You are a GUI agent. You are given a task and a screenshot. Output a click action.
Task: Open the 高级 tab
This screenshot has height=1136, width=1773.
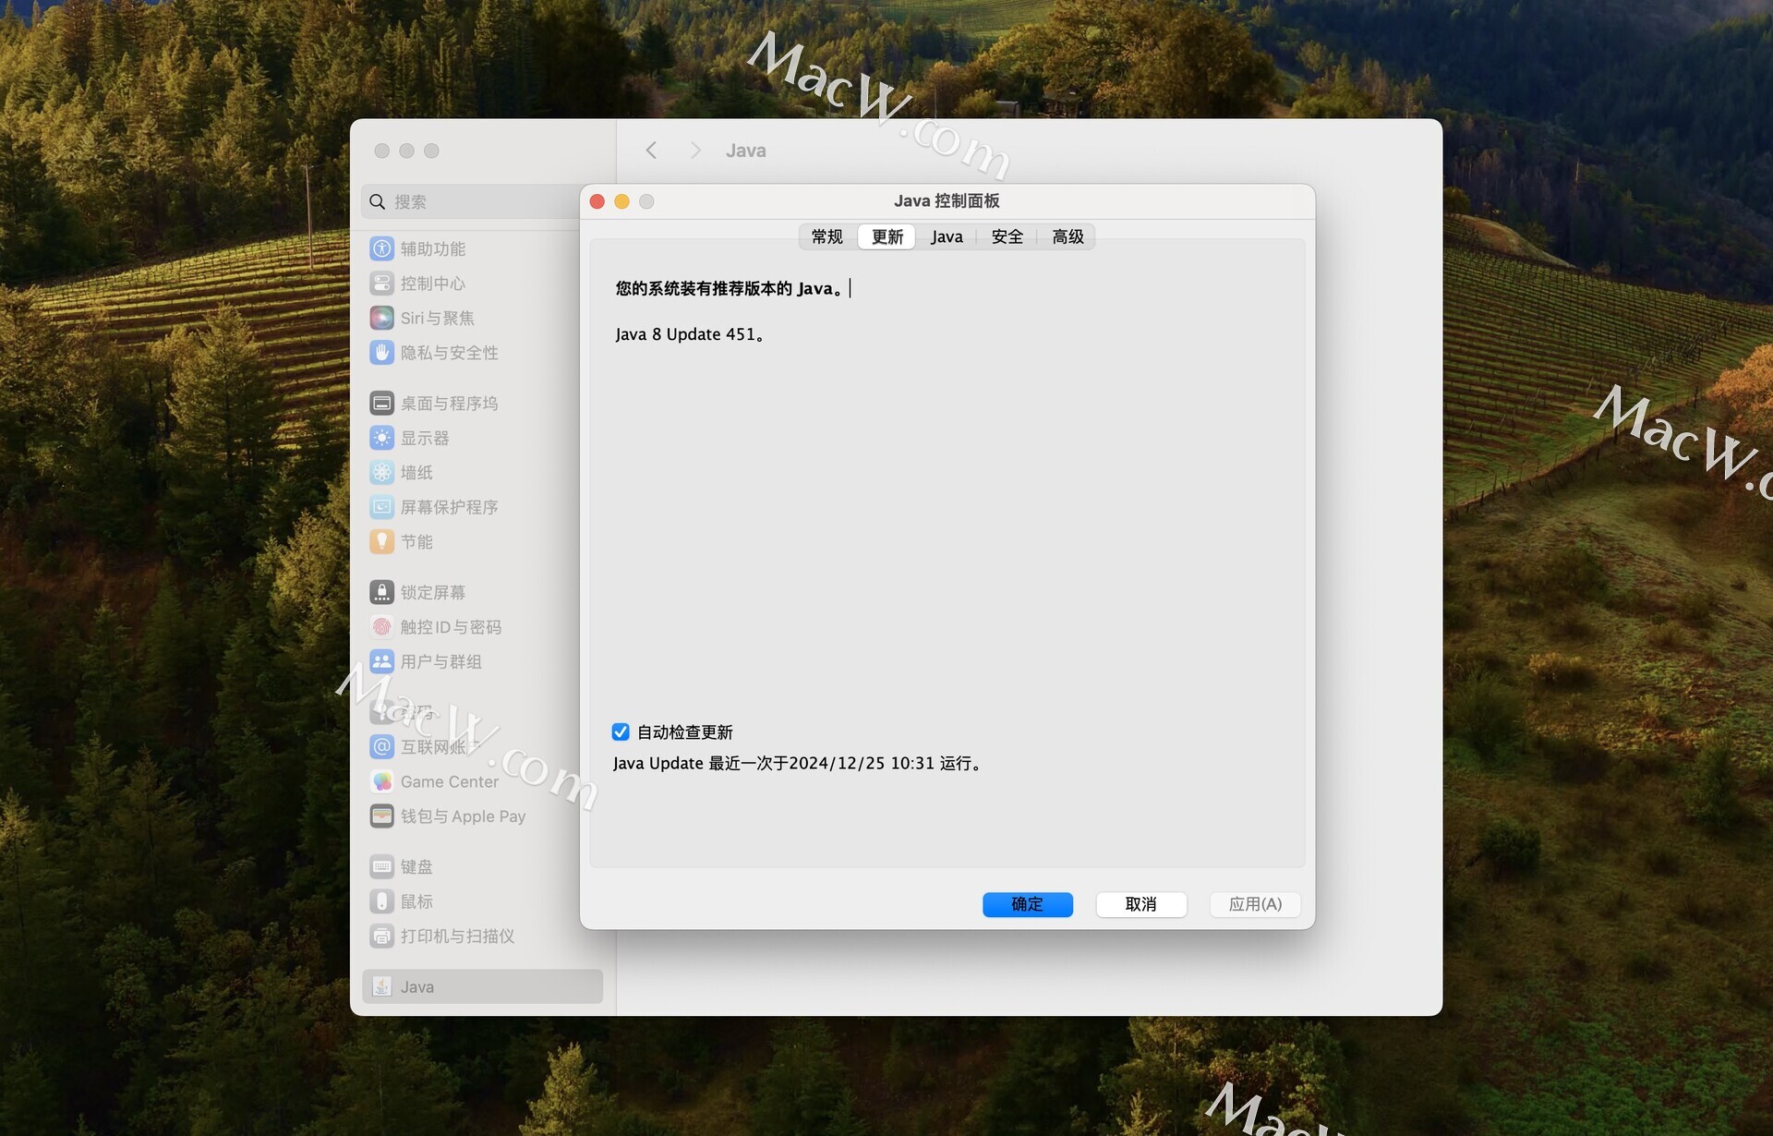[1067, 237]
